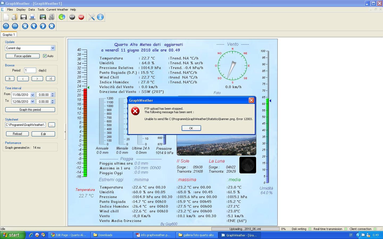Open the Downloads folder in taskbar
Image resolution: width=383 pixels, height=239 pixels.
(112, 235)
